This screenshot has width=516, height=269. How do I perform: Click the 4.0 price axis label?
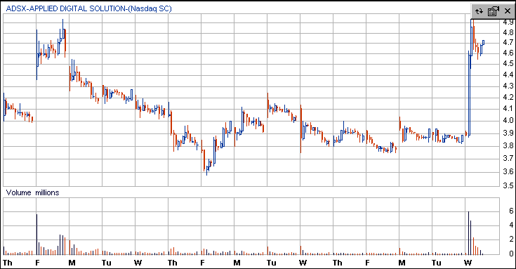coord(508,121)
